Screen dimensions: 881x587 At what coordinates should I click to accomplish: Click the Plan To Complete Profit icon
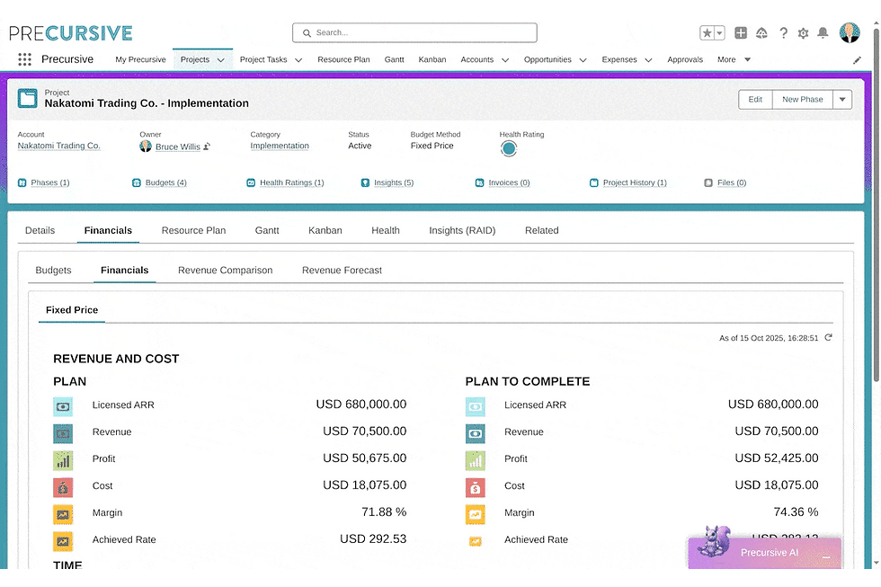point(476,460)
